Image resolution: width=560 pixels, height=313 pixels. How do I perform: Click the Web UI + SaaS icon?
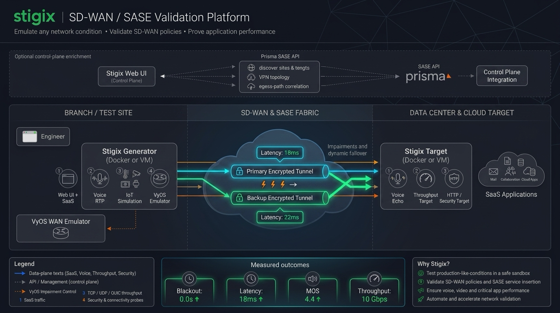(68, 179)
